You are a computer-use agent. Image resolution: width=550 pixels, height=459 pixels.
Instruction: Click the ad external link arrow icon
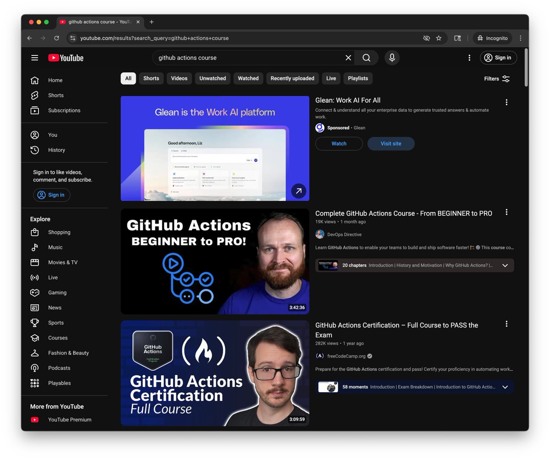click(299, 191)
